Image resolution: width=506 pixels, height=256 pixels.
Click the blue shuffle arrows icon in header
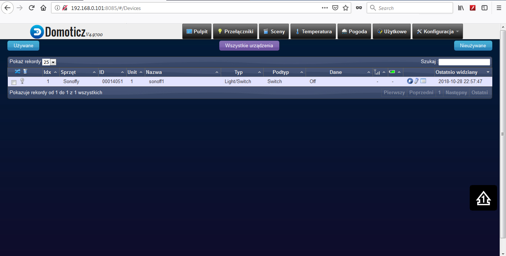[17, 71]
